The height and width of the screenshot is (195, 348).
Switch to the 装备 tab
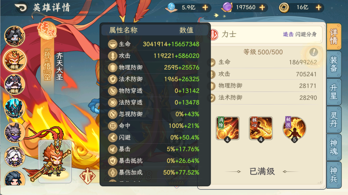click(333, 64)
